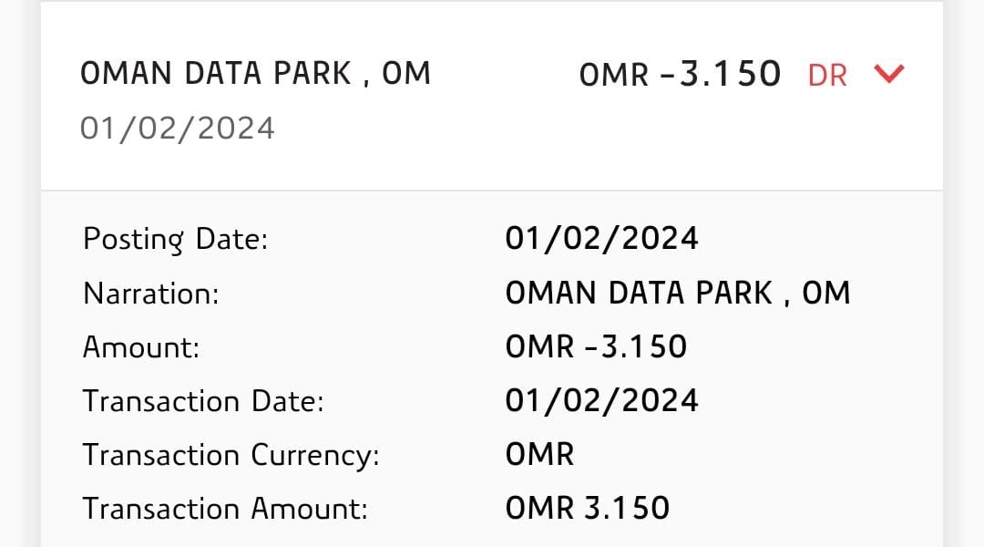Select the Transaction Currency value OMR
Image resolution: width=984 pixels, height=547 pixels.
[x=539, y=455]
